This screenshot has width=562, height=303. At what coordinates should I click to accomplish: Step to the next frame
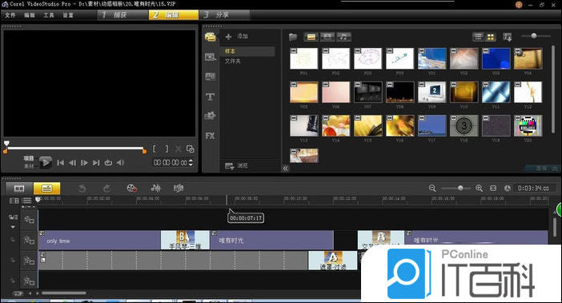tap(84, 163)
